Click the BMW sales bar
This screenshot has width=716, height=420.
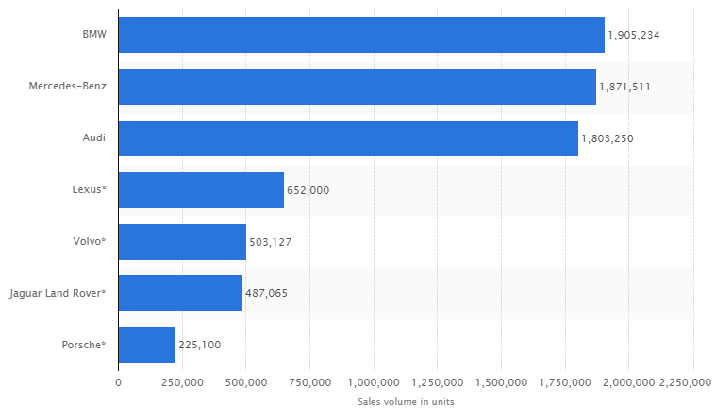click(x=361, y=35)
